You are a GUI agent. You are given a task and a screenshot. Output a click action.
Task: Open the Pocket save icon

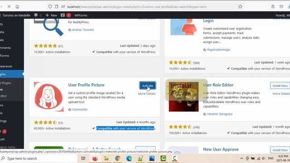pyautogui.click(x=281, y=7)
